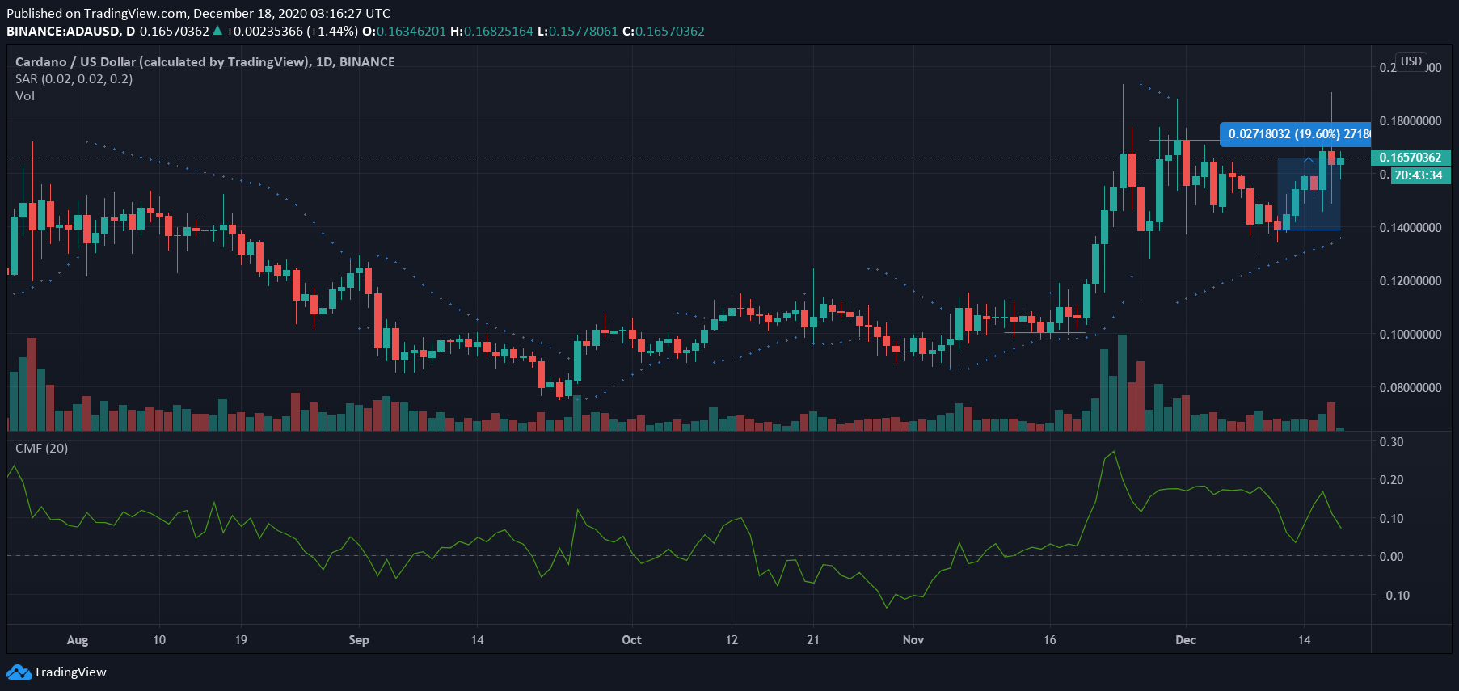Open the TradingView wordmark link

pos(70,672)
